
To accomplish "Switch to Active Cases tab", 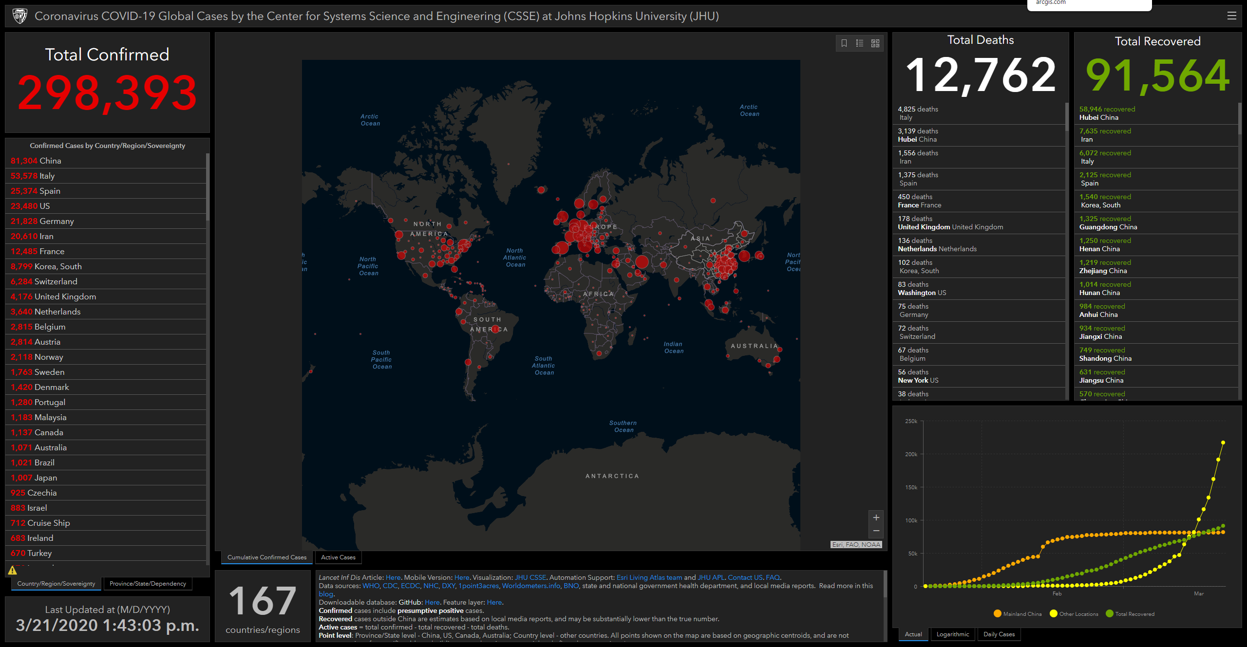I will [x=338, y=557].
